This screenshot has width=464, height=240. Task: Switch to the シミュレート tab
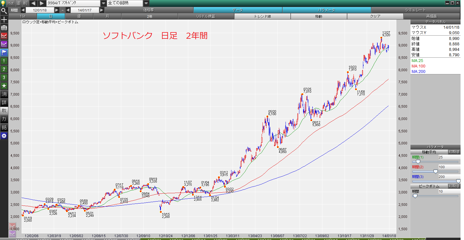pyautogui.click(x=416, y=10)
